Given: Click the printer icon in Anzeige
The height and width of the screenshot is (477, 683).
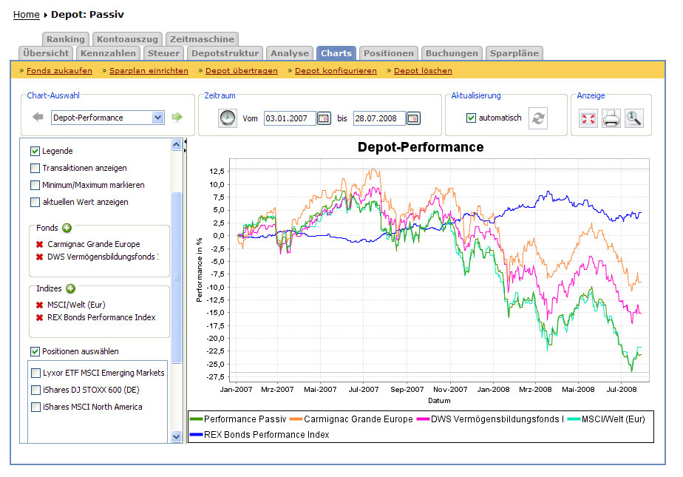Looking at the screenshot, I should point(611,118).
